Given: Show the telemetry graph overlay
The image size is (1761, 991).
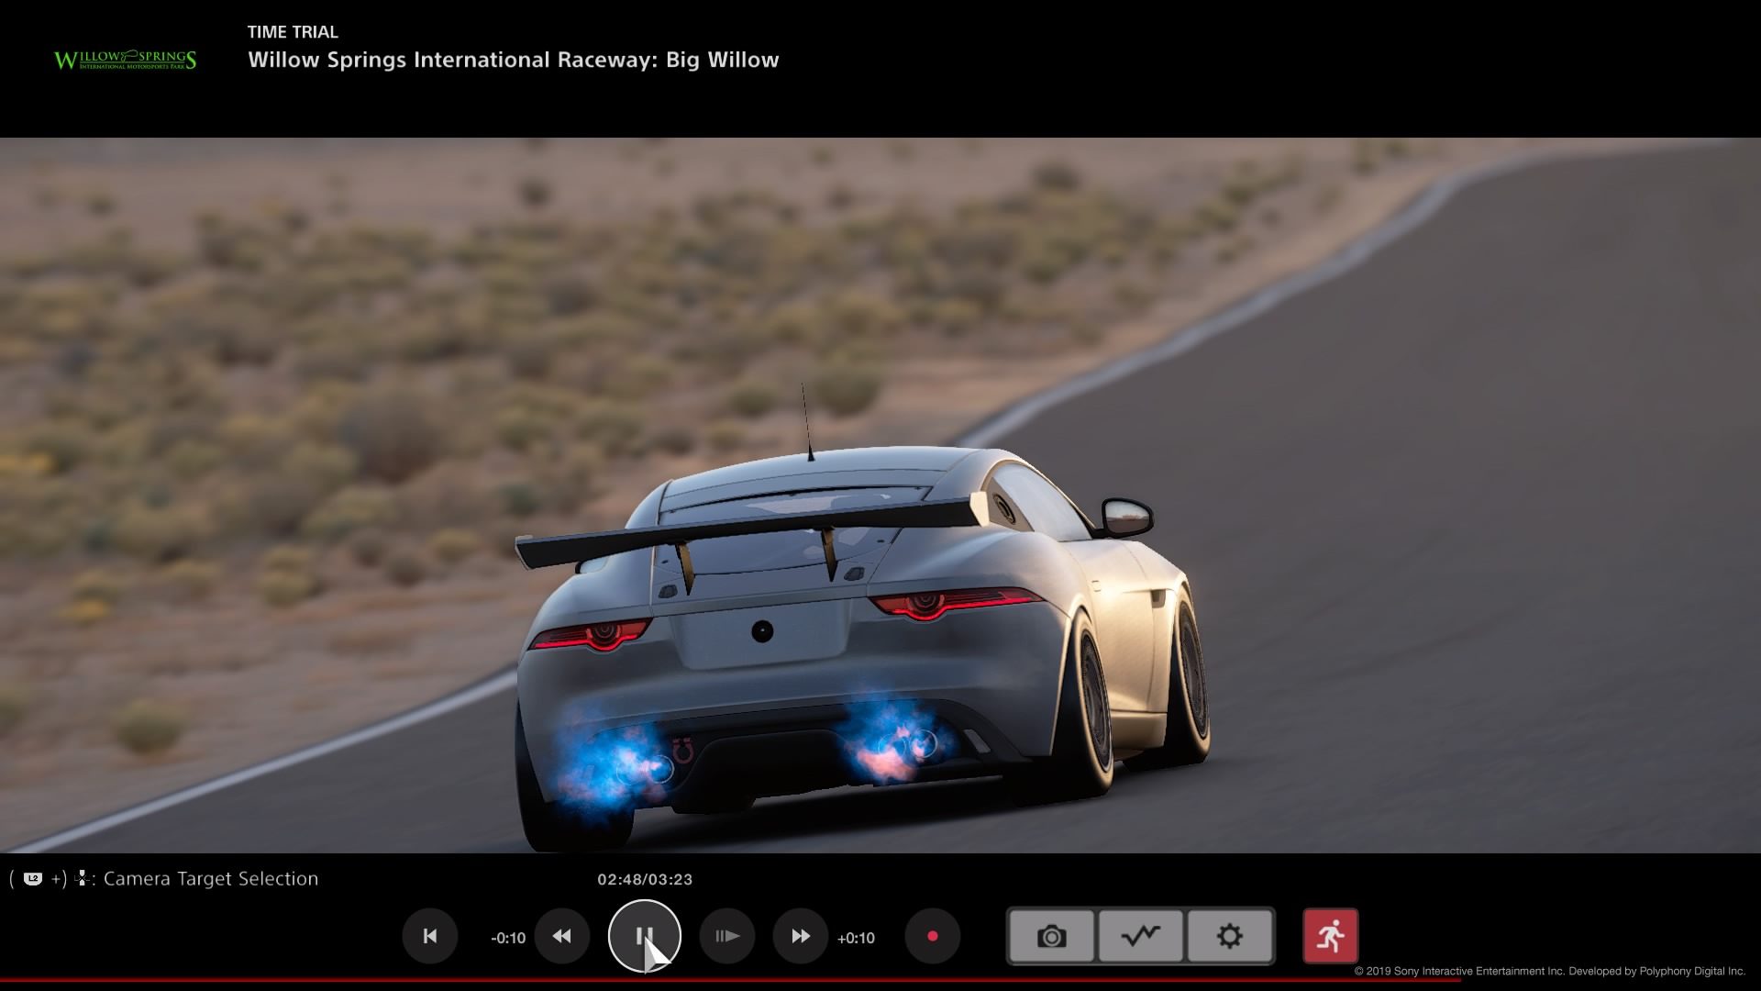Looking at the screenshot, I should [x=1140, y=936].
